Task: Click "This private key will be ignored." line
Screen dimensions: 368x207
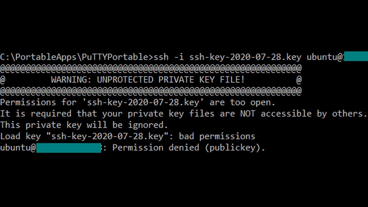Action: point(84,125)
